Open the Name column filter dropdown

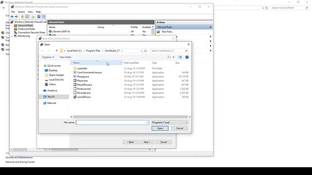[x=121, y=63]
